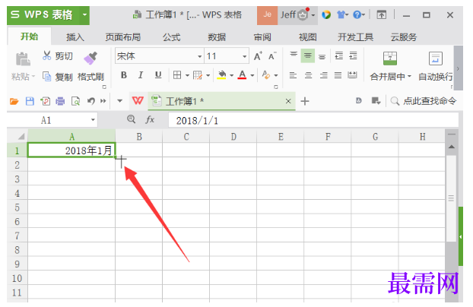473x307 pixels.
Task: Add new document tab with plus
Action: pos(305,101)
